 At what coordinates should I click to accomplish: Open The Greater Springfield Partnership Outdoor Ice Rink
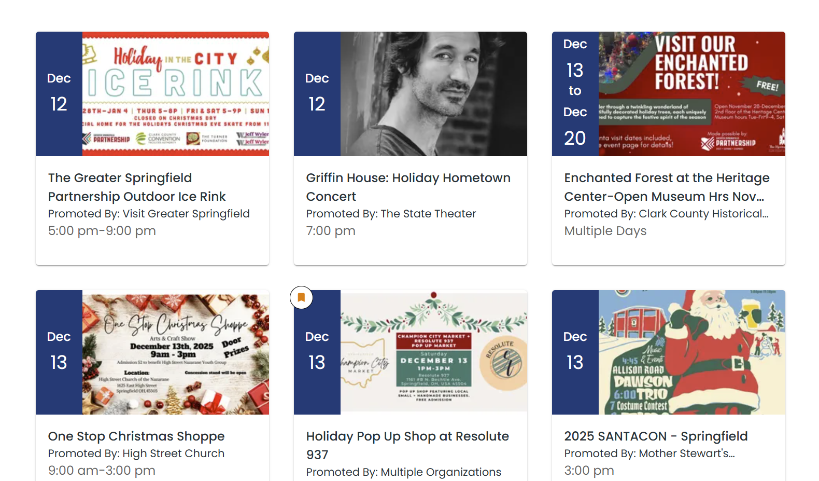(x=137, y=187)
